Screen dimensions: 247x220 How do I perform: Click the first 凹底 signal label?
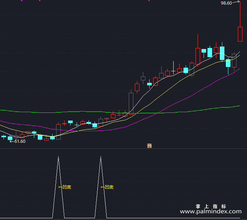[67, 187]
